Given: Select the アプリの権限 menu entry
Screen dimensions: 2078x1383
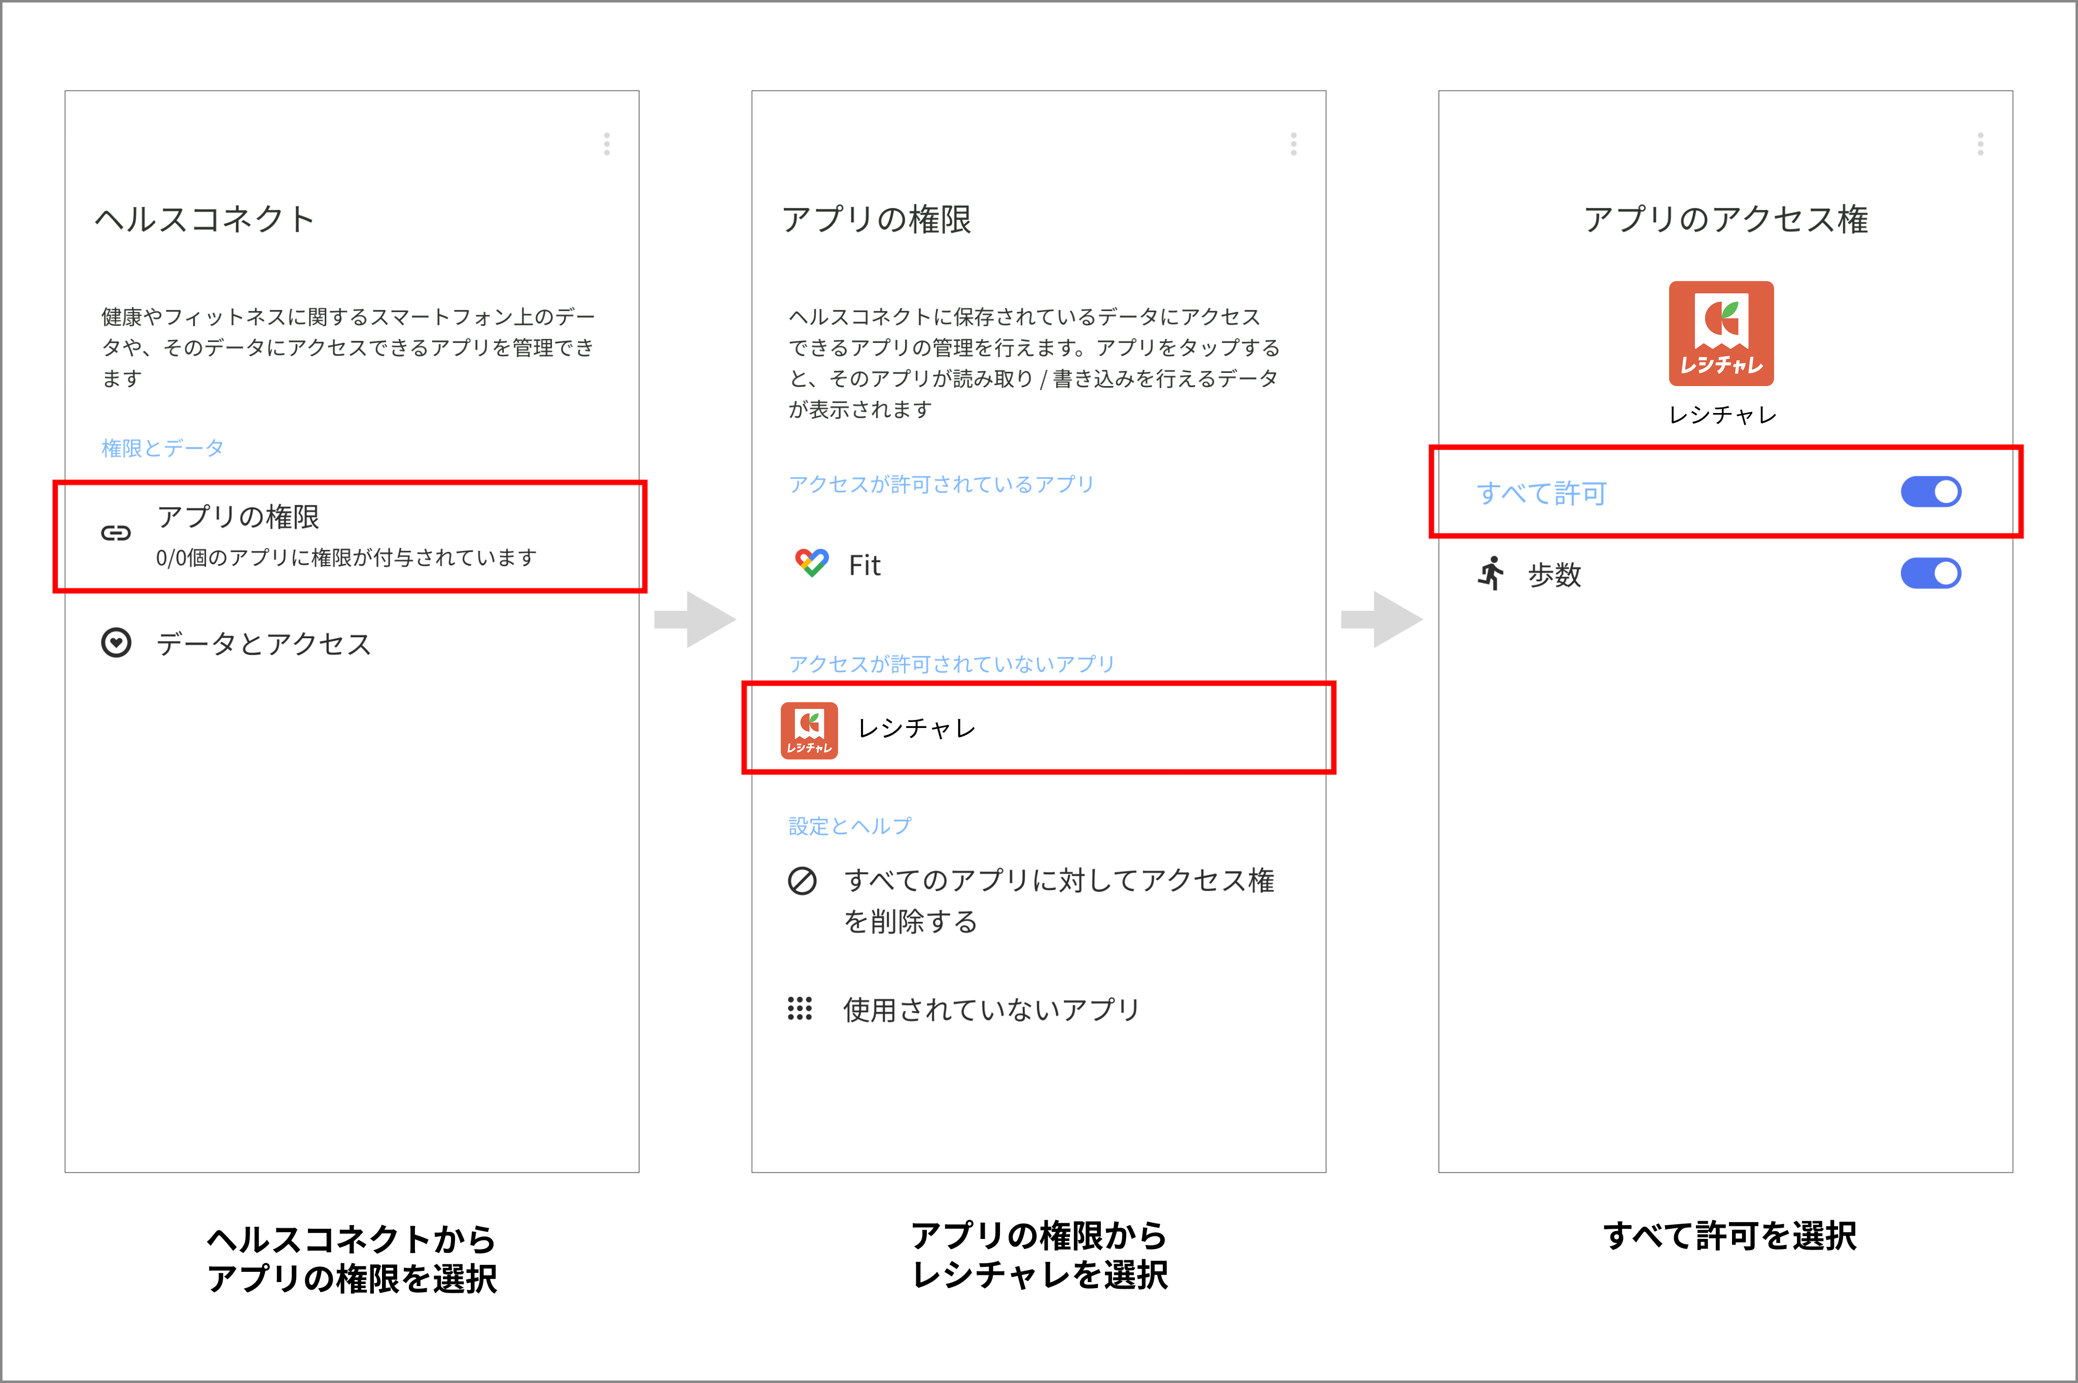Looking at the screenshot, I should click(x=241, y=518).
